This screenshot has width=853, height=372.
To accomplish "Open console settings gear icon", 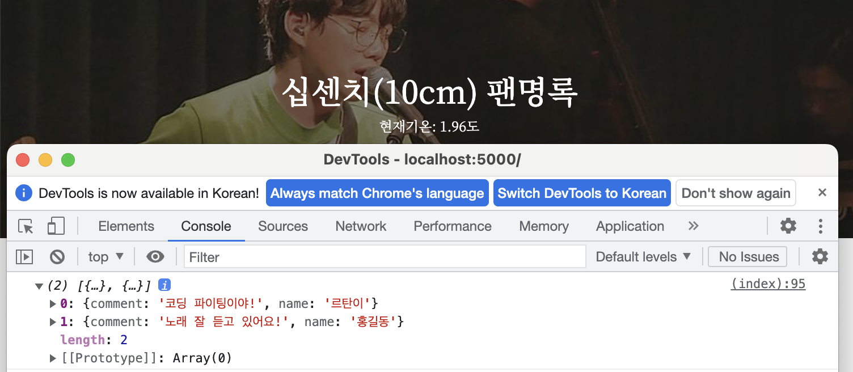I will (820, 257).
